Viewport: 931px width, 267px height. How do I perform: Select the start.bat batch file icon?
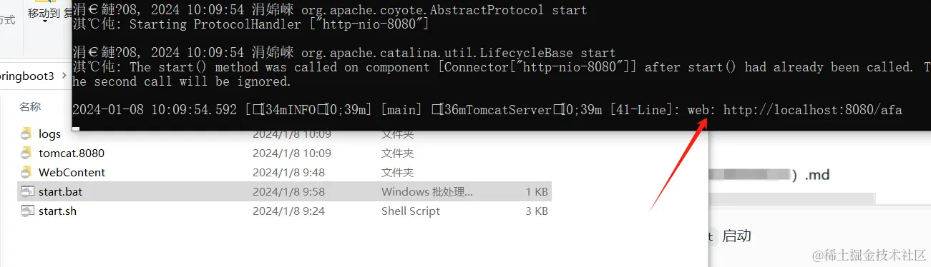27,191
